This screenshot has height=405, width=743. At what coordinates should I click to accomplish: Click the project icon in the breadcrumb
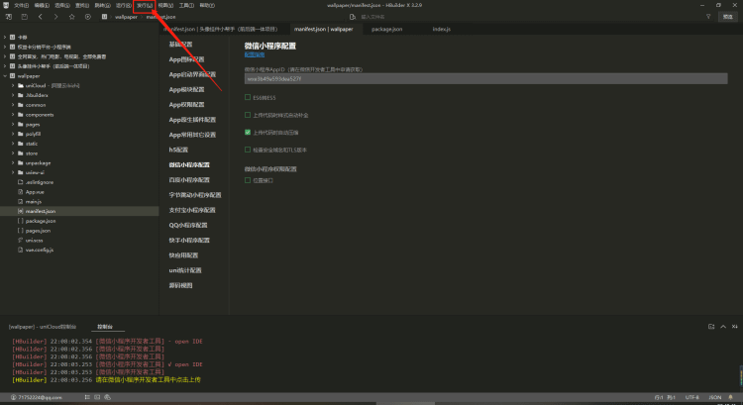(x=104, y=17)
